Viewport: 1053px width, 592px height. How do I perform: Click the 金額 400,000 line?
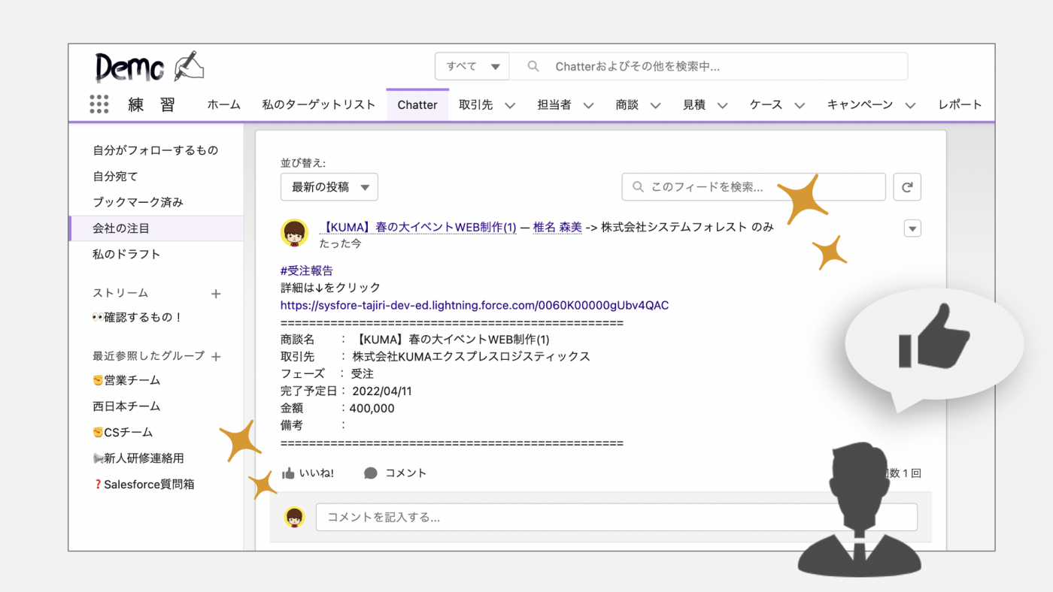338,409
